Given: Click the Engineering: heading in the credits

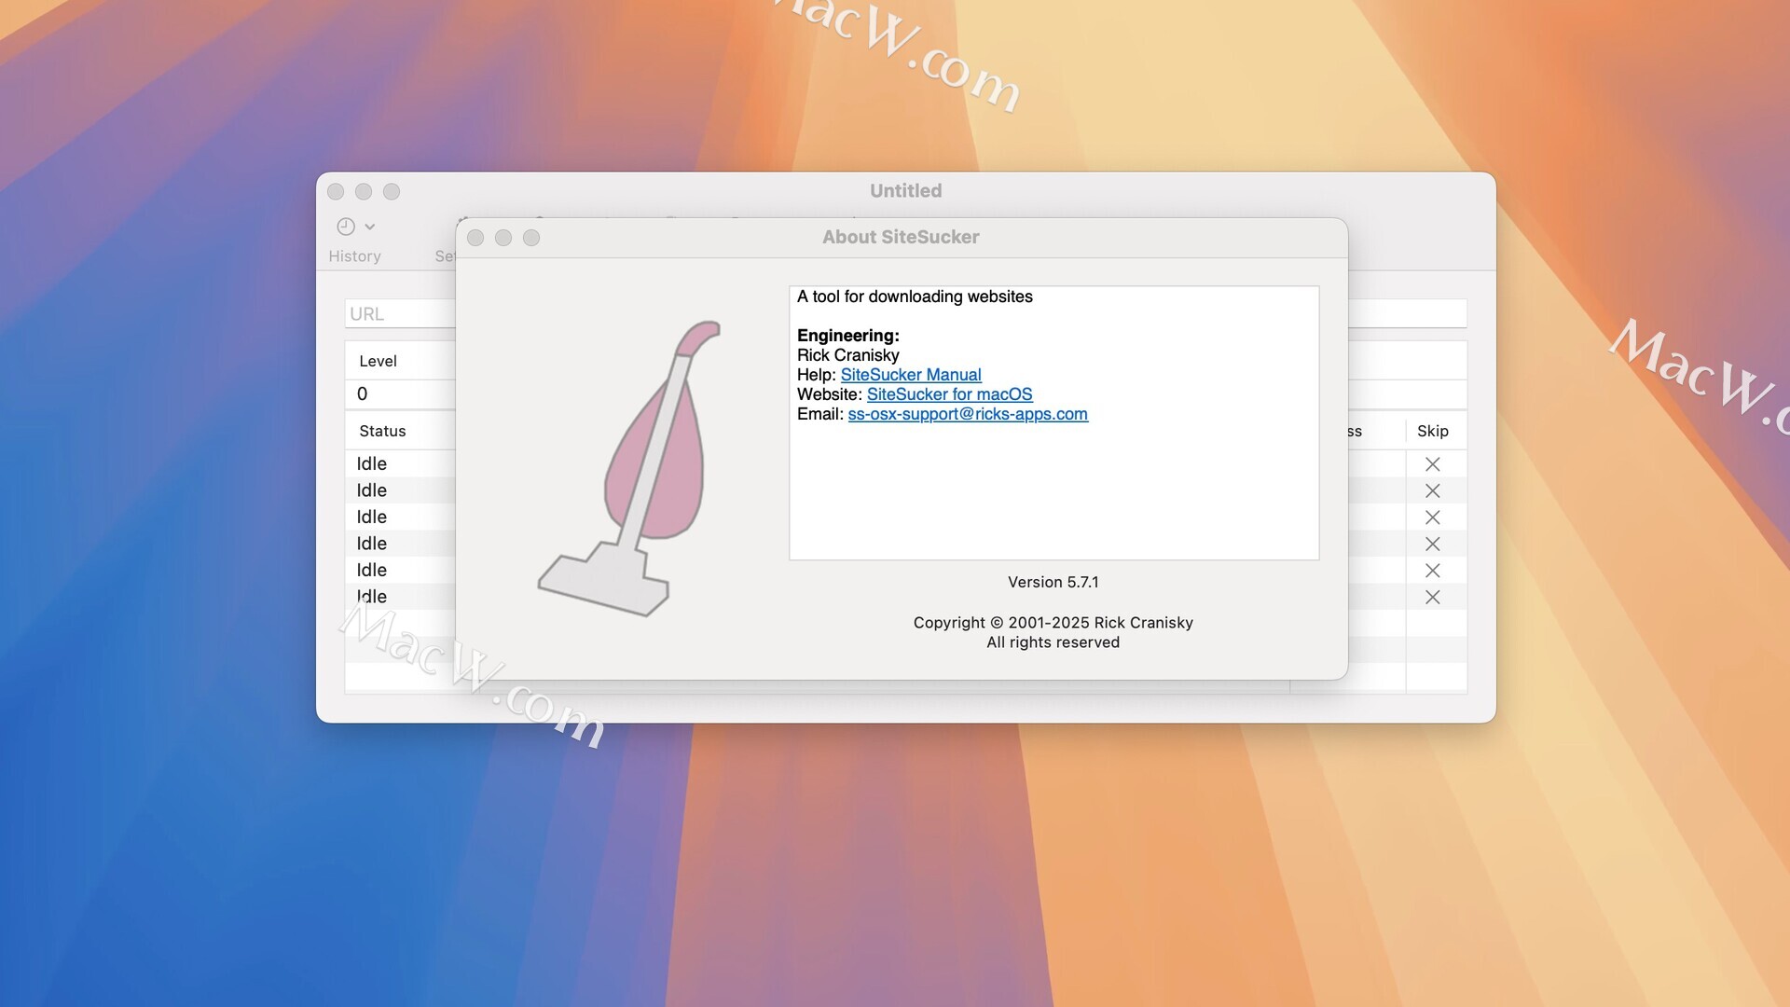Looking at the screenshot, I should pos(848,336).
